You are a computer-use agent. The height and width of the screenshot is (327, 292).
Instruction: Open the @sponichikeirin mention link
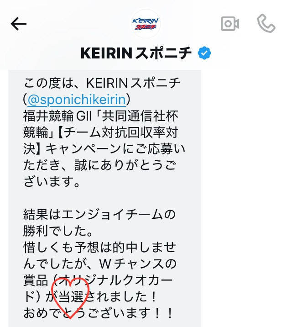pos(77,100)
